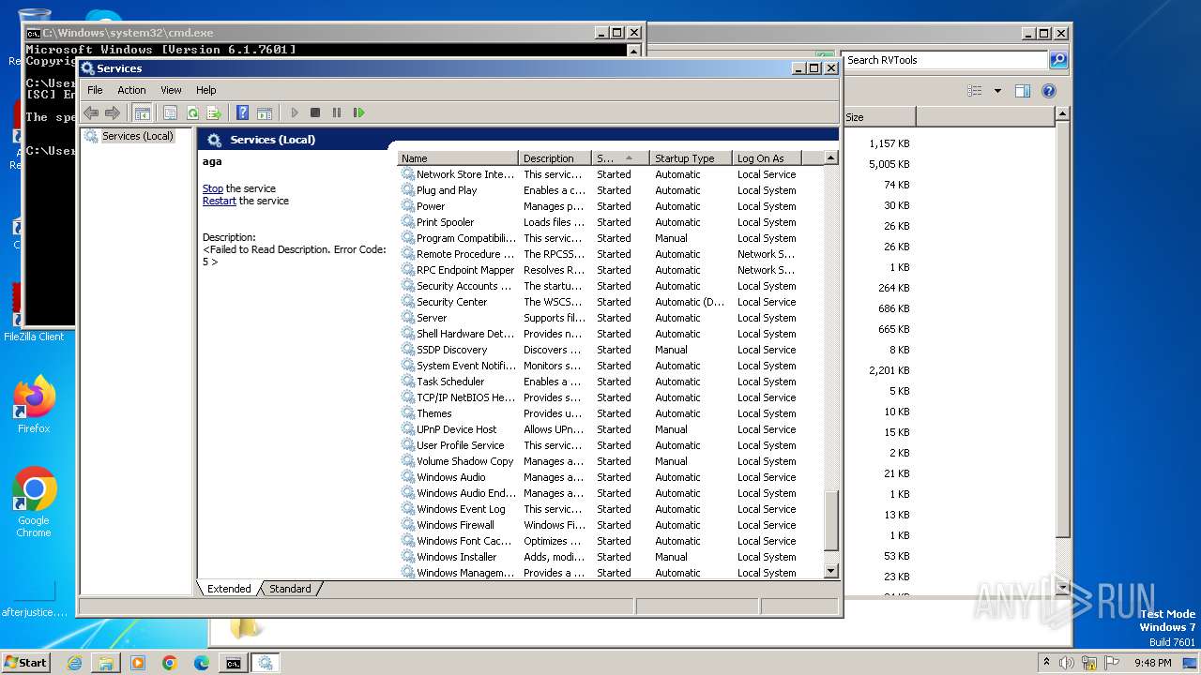Image resolution: width=1201 pixels, height=675 pixels.
Task: Select Services (Local) in the console tree
Action: (138, 136)
